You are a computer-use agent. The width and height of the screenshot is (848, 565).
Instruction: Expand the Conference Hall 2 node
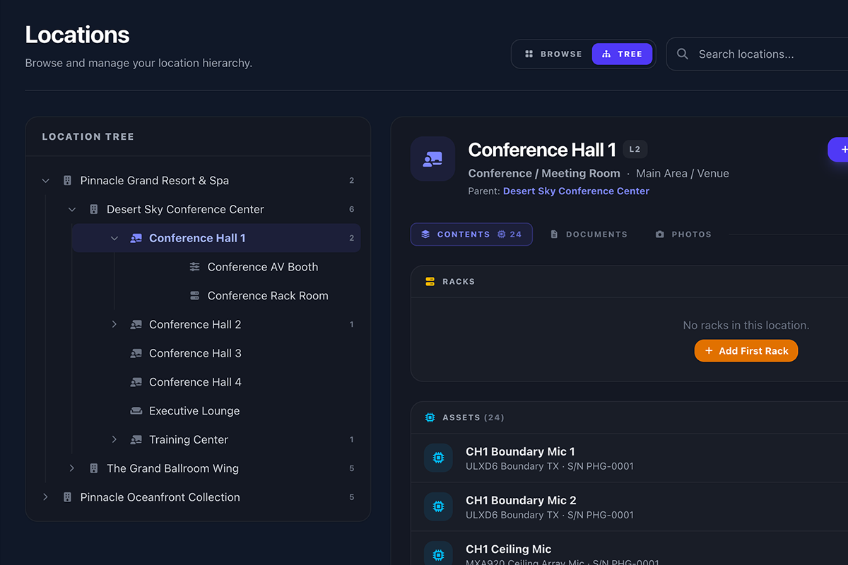pos(114,325)
